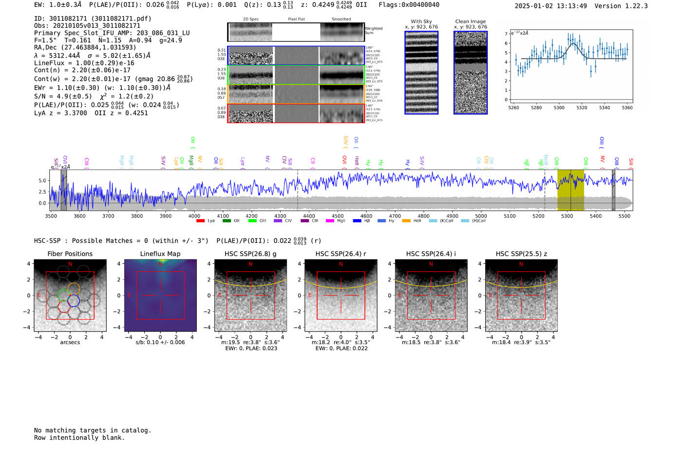Click 'No matching targets in catalog.' text
Image resolution: width=682 pixels, height=464 pixels.
[93, 430]
